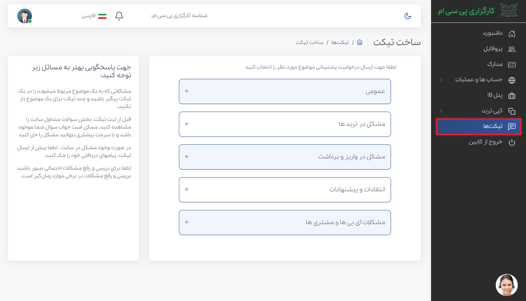Select مشکلات آی بی ها و مشتری ها

(x=285, y=223)
